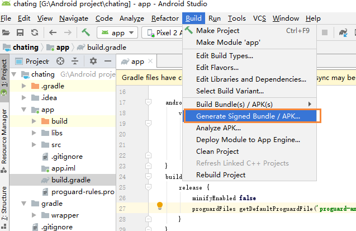Click the Synchronize refresh icon

click(x=35, y=32)
